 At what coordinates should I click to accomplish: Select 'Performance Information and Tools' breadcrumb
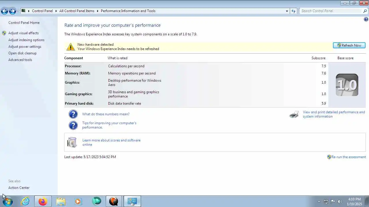pyautogui.click(x=128, y=11)
